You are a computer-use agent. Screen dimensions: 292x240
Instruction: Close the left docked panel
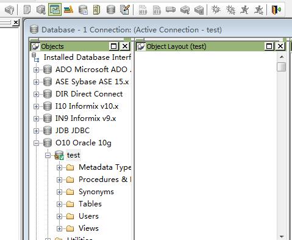(16, 23)
